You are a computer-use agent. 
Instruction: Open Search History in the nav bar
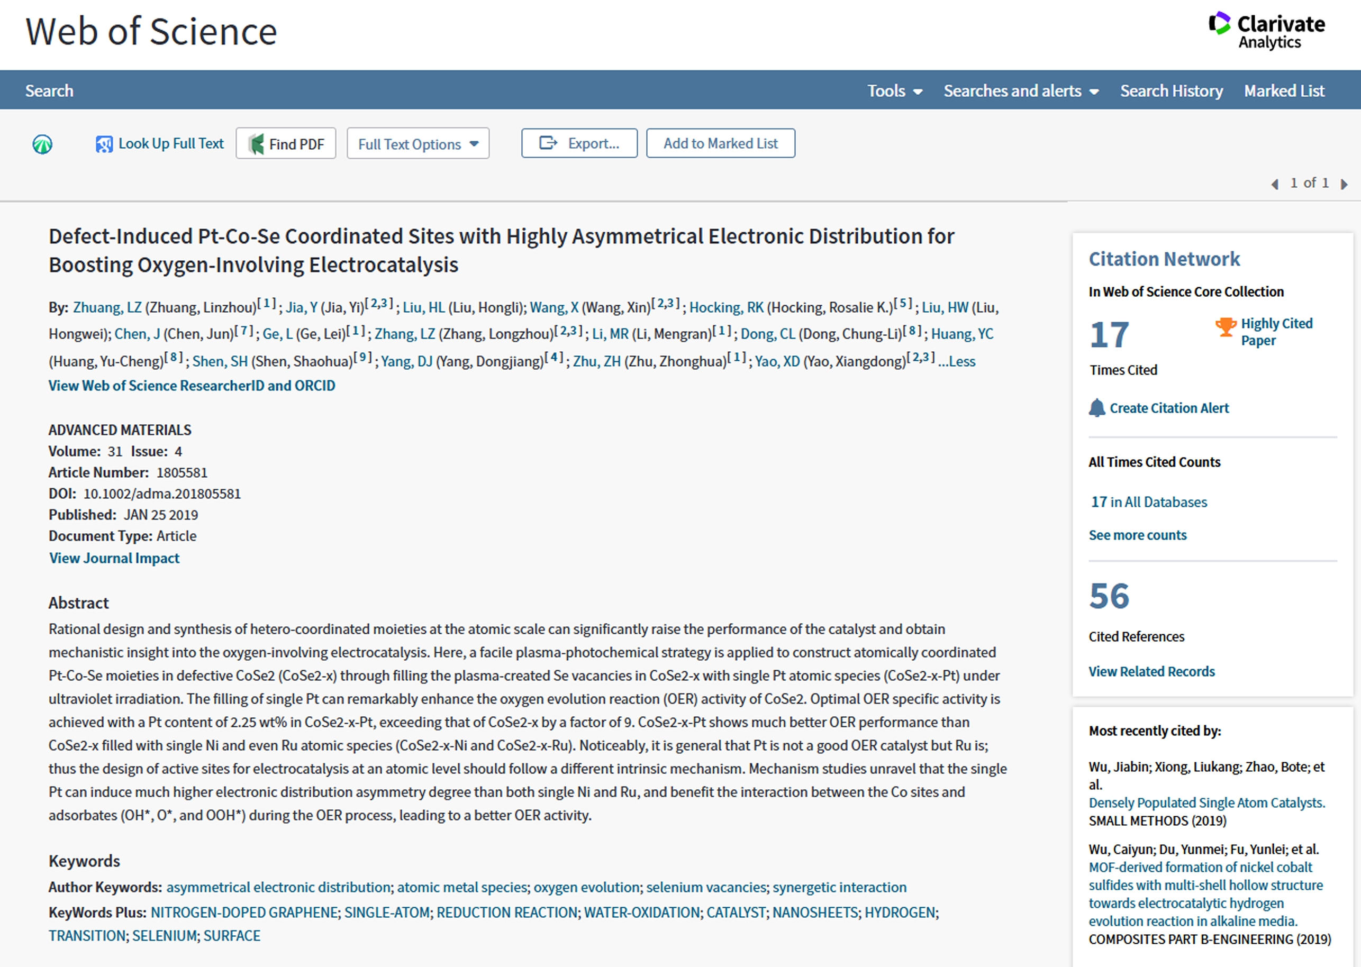click(x=1171, y=90)
